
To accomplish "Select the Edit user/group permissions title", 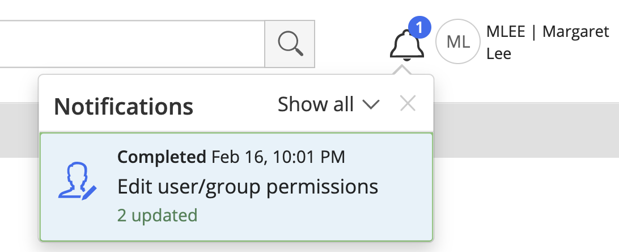I will (x=248, y=186).
